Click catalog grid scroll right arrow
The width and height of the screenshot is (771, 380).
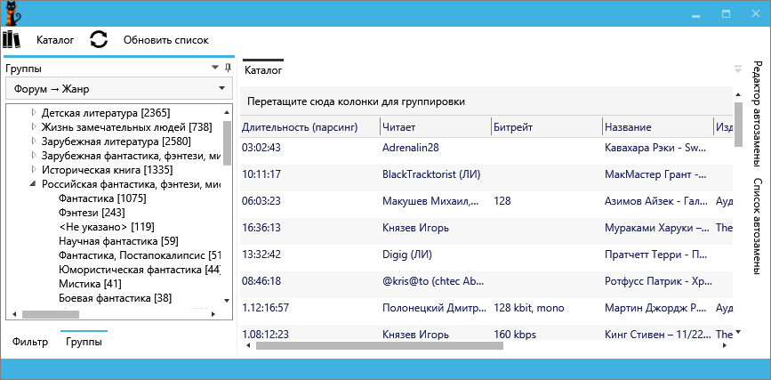click(x=726, y=345)
